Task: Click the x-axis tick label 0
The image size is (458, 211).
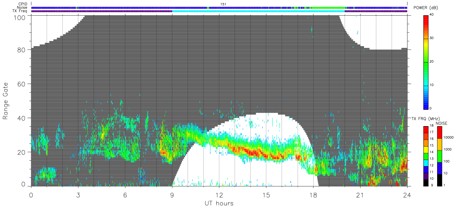Action: tap(31, 195)
